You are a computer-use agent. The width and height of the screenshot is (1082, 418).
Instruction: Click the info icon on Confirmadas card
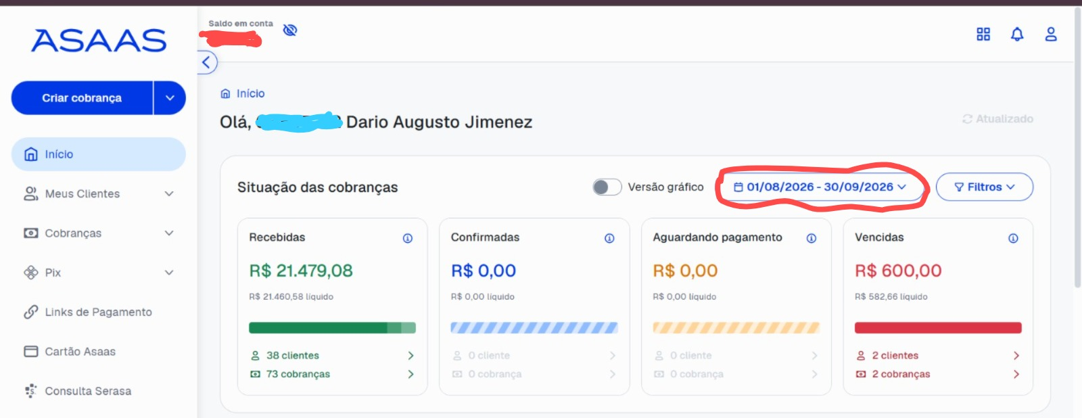pos(609,238)
